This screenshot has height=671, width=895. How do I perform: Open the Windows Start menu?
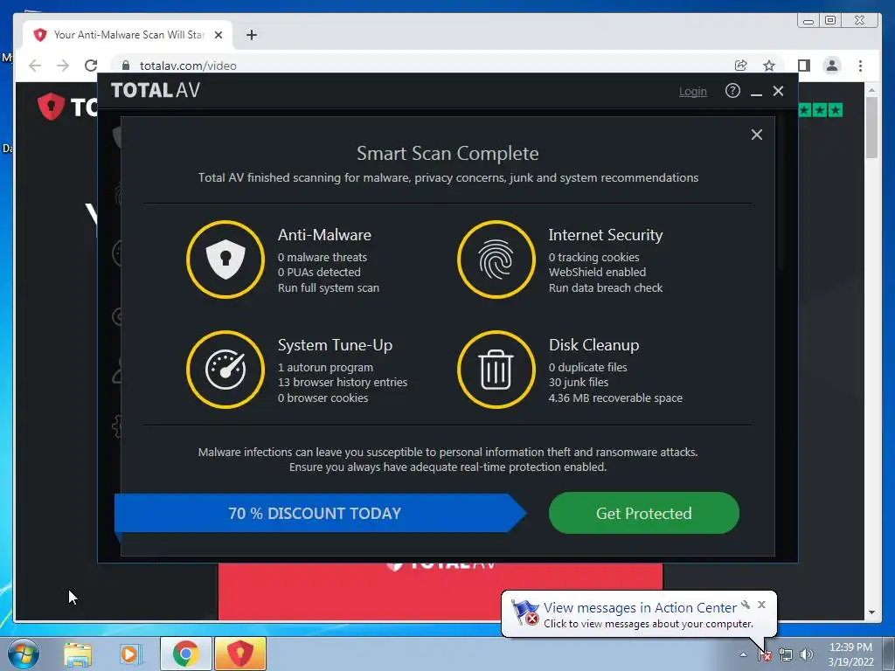[x=24, y=654]
